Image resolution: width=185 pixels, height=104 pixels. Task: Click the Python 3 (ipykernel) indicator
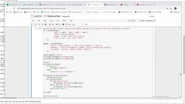pyautogui.click(x=147, y=21)
